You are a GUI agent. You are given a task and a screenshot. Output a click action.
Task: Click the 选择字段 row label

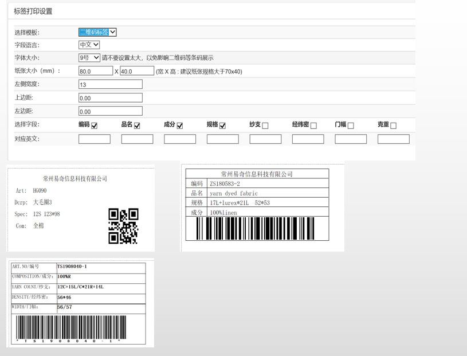coord(27,124)
